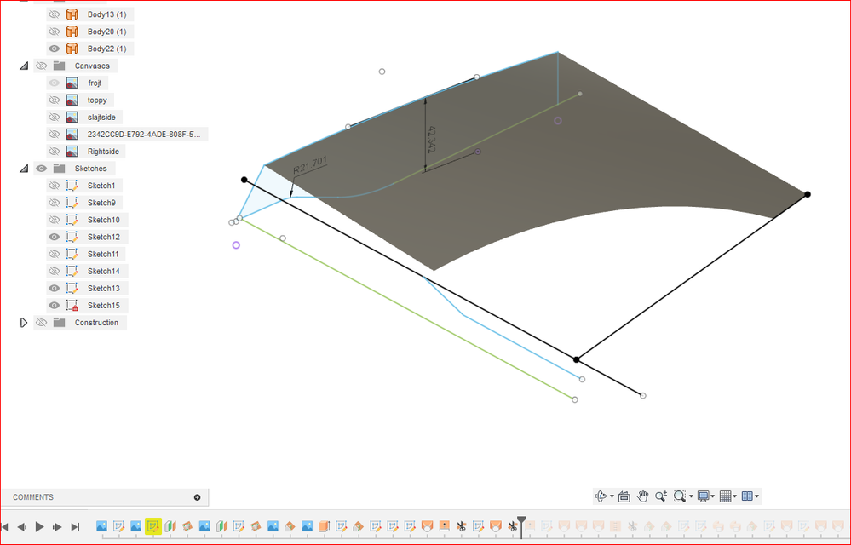Open the zoom options dropdown arrow
This screenshot has width=851, height=545.
[x=690, y=496]
